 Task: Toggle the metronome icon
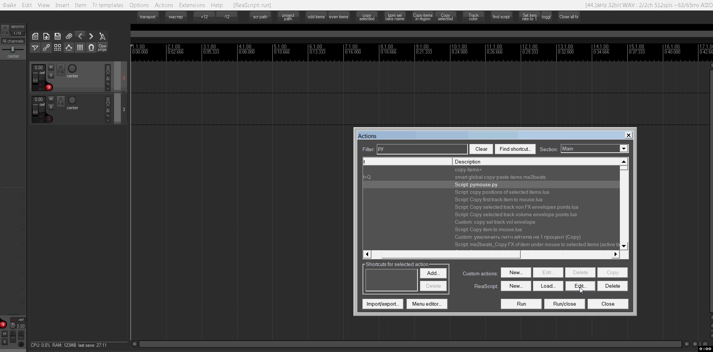click(102, 36)
